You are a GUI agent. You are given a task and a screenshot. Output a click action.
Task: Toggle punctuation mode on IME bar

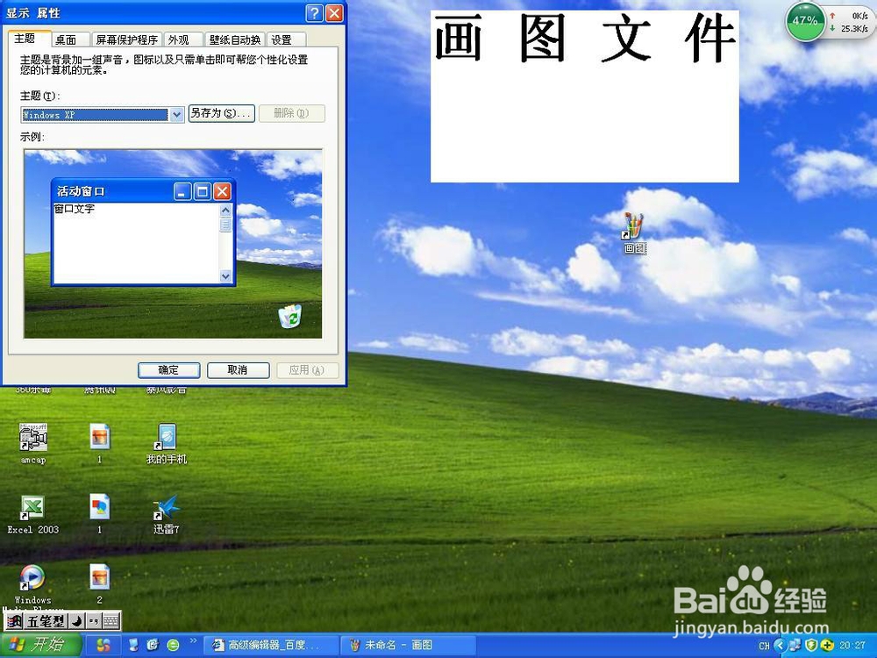coord(94,621)
